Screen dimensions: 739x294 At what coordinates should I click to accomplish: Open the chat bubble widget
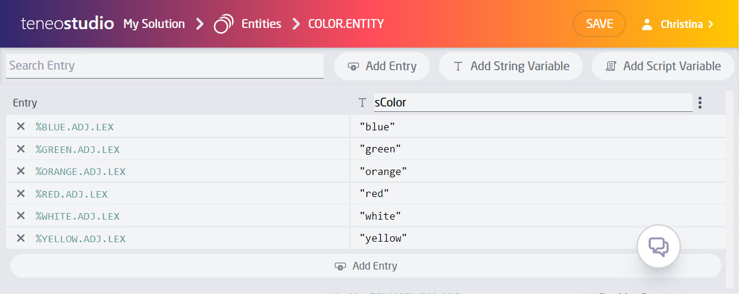(659, 246)
